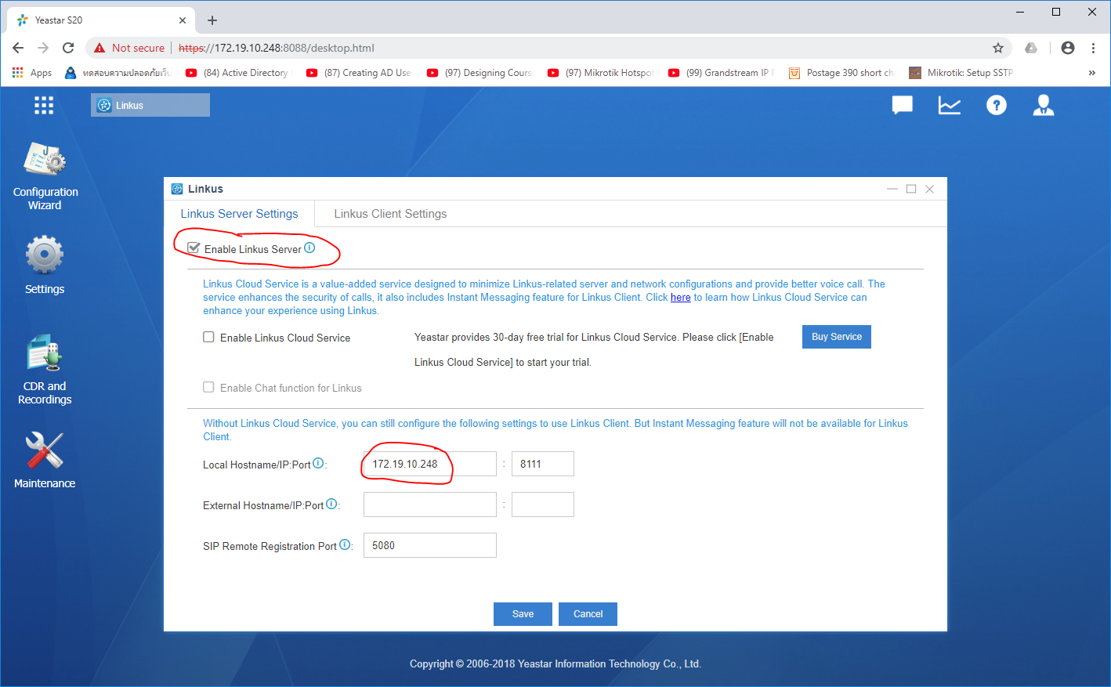Open Chrome's three-dot menu
The width and height of the screenshot is (1111, 687).
tap(1093, 48)
